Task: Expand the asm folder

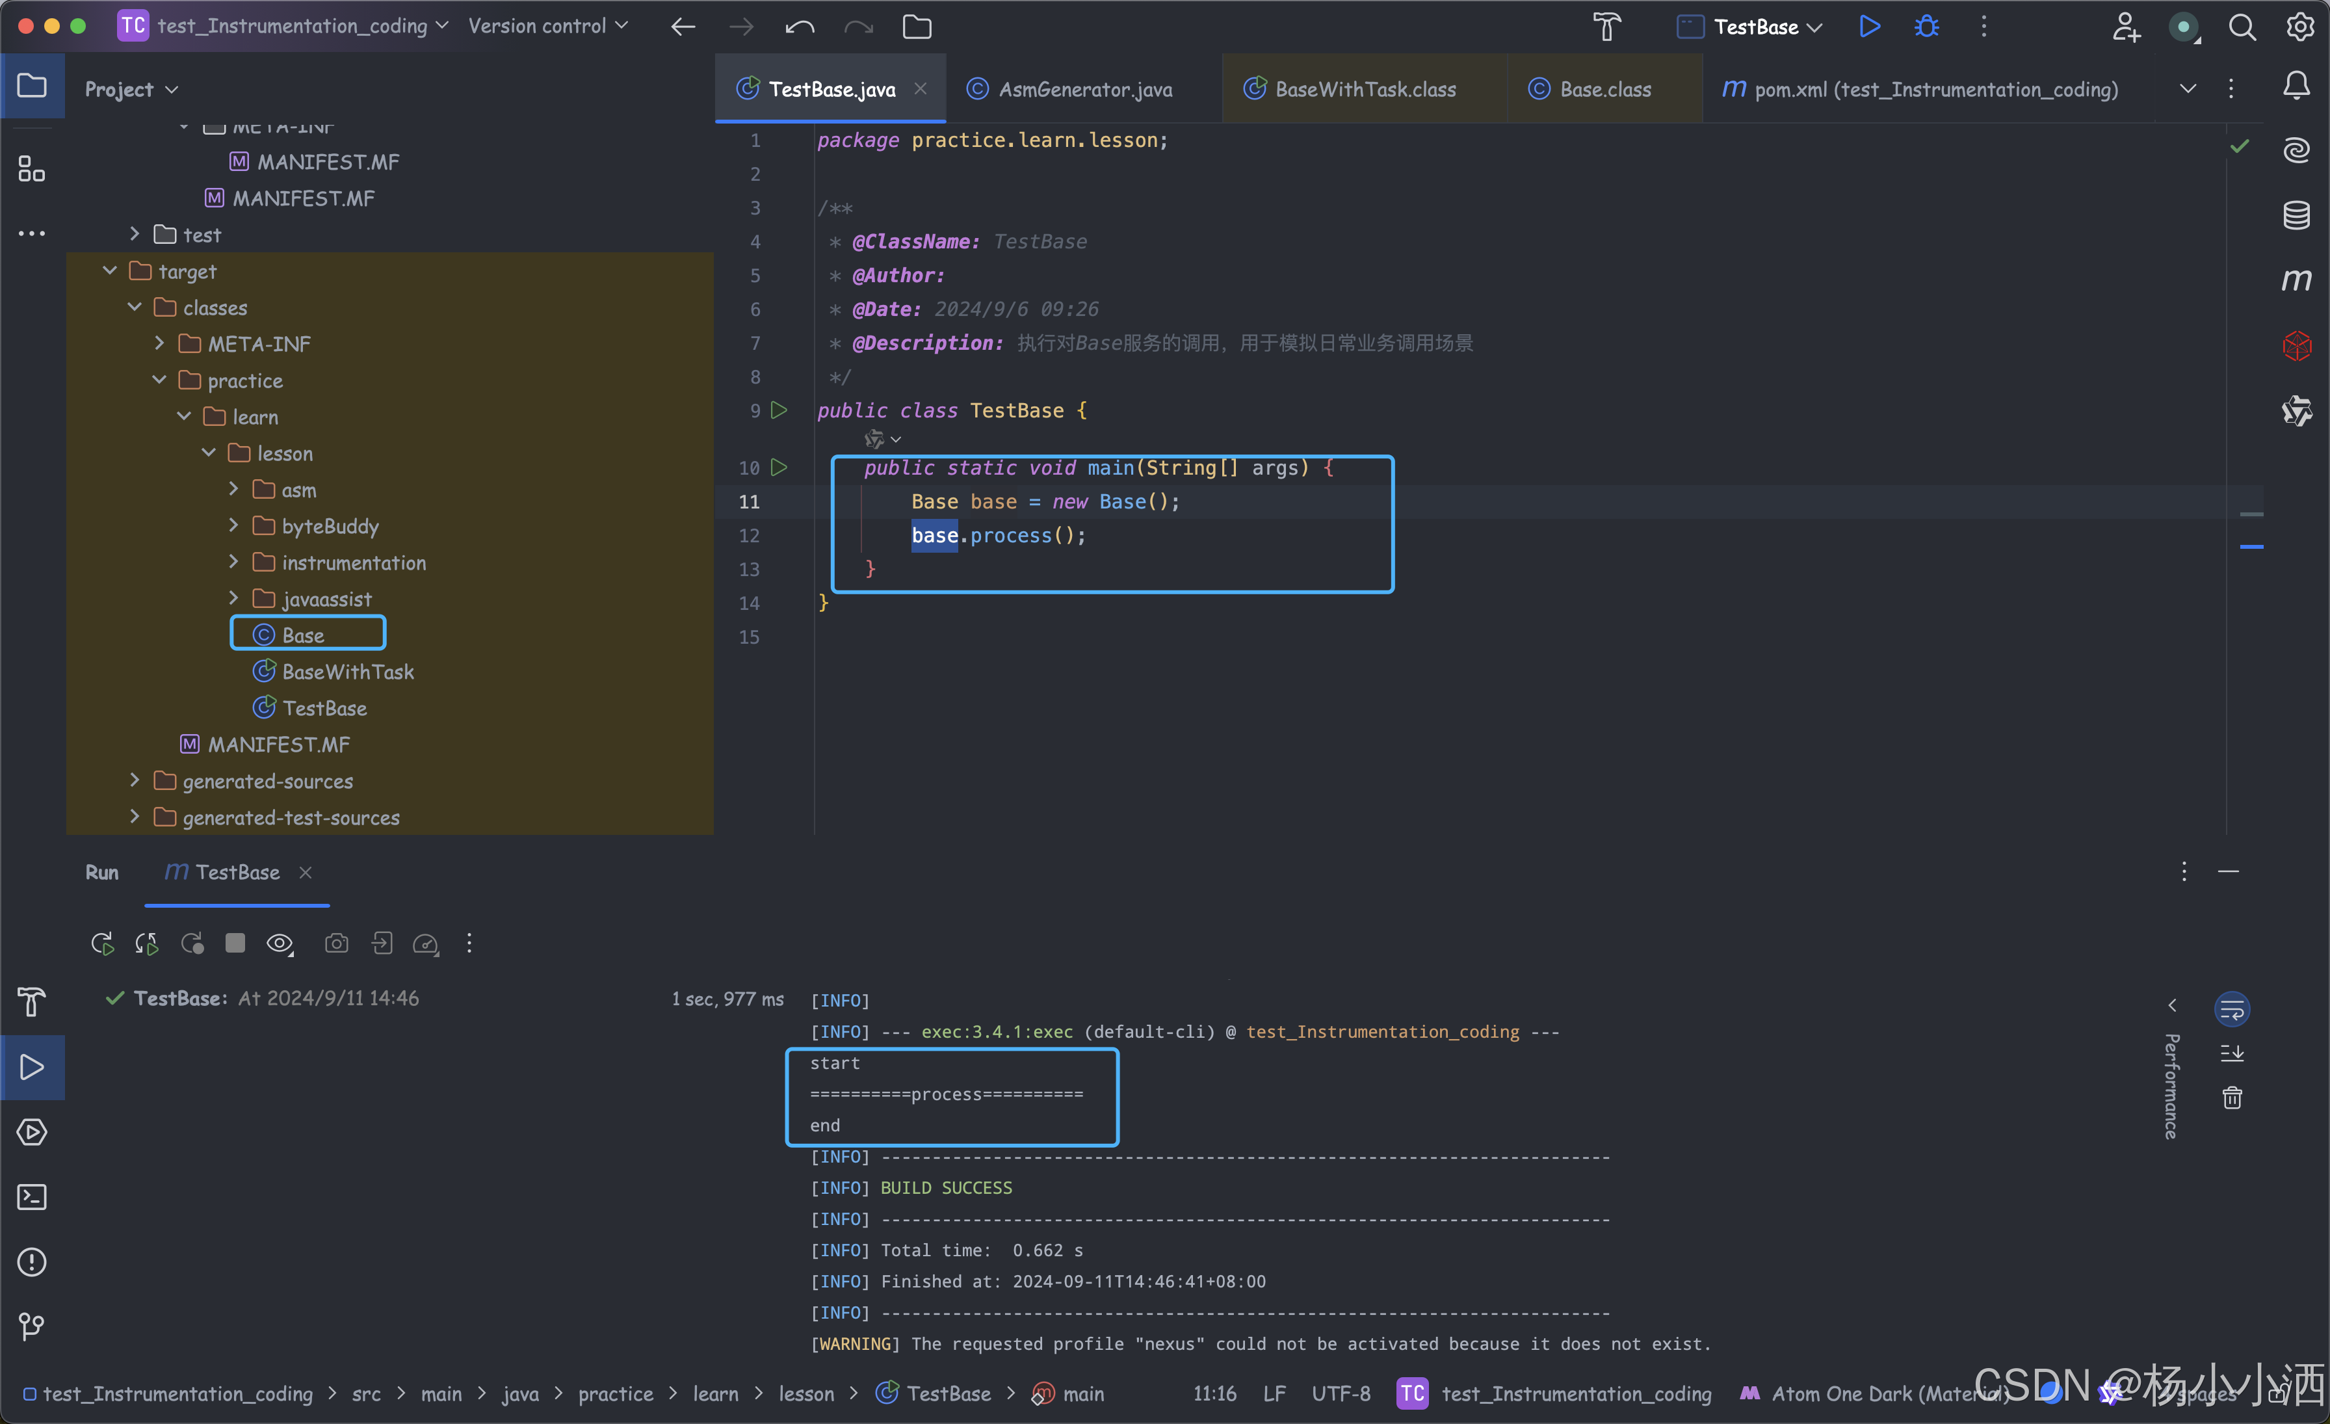Action: point(233,489)
